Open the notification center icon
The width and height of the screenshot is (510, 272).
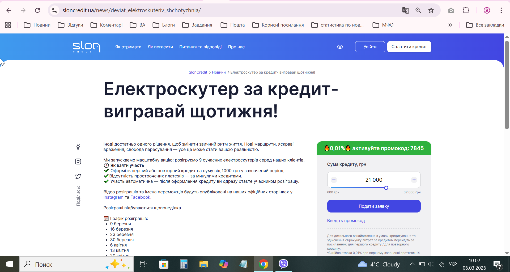498,265
